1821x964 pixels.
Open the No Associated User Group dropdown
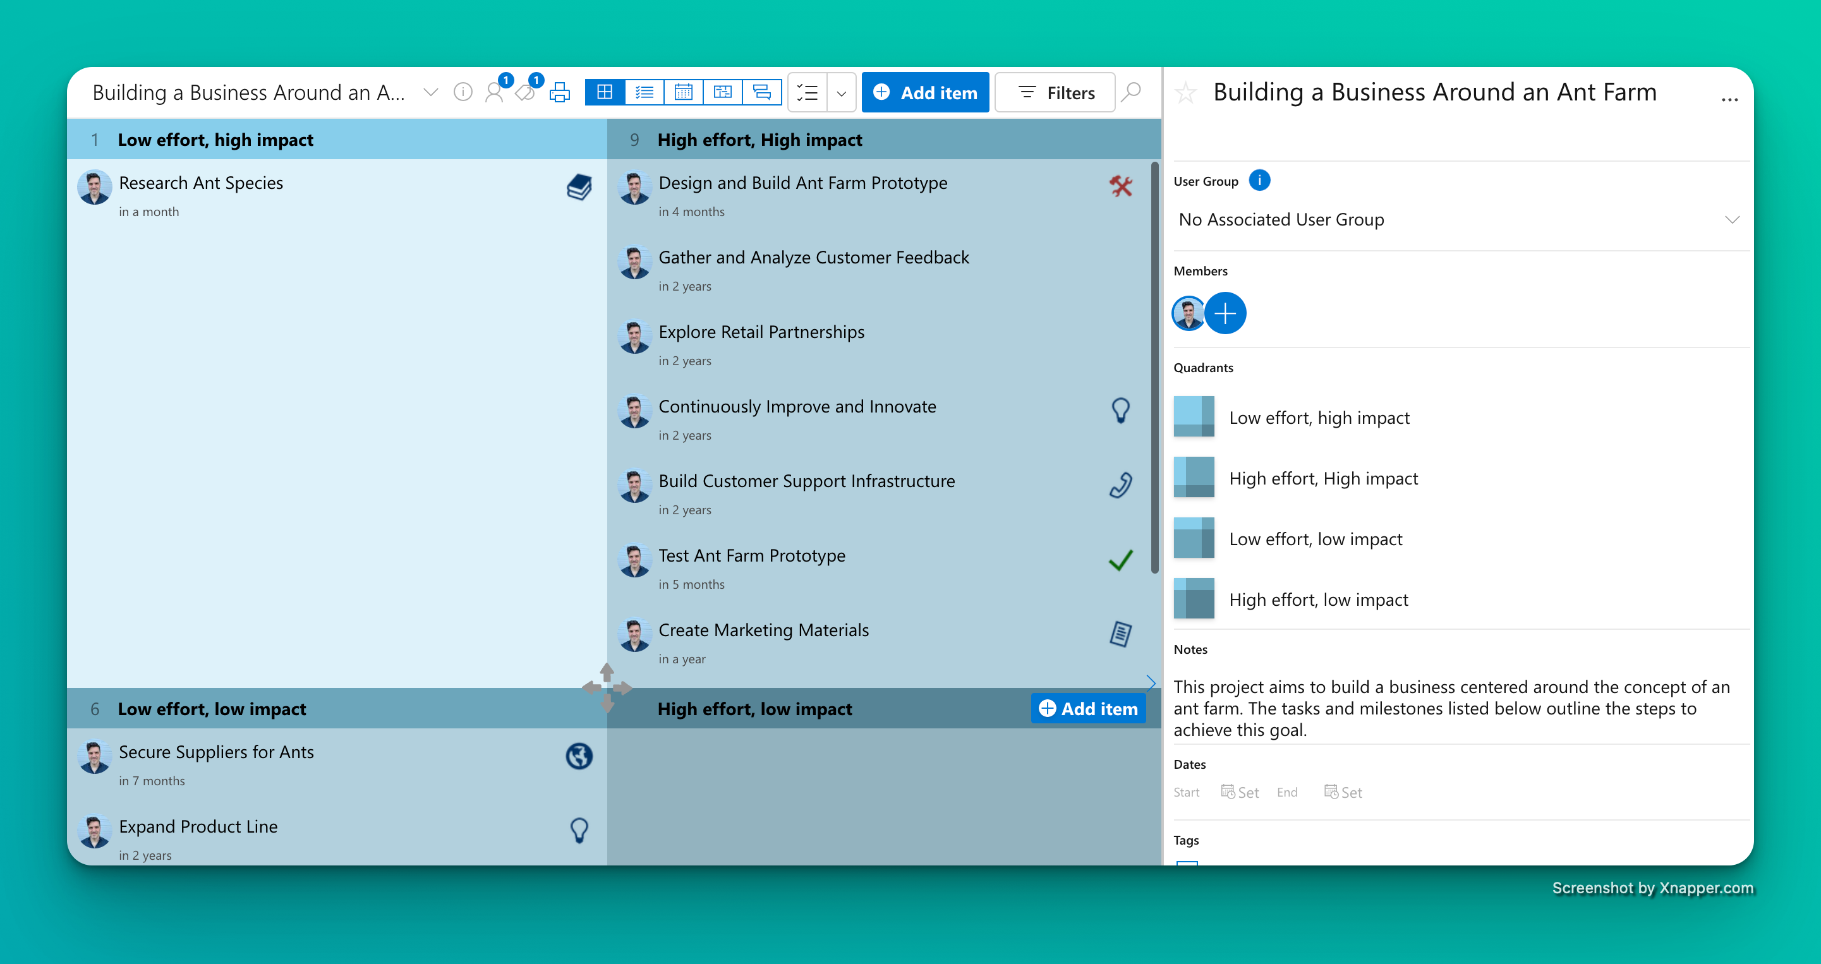click(1456, 220)
